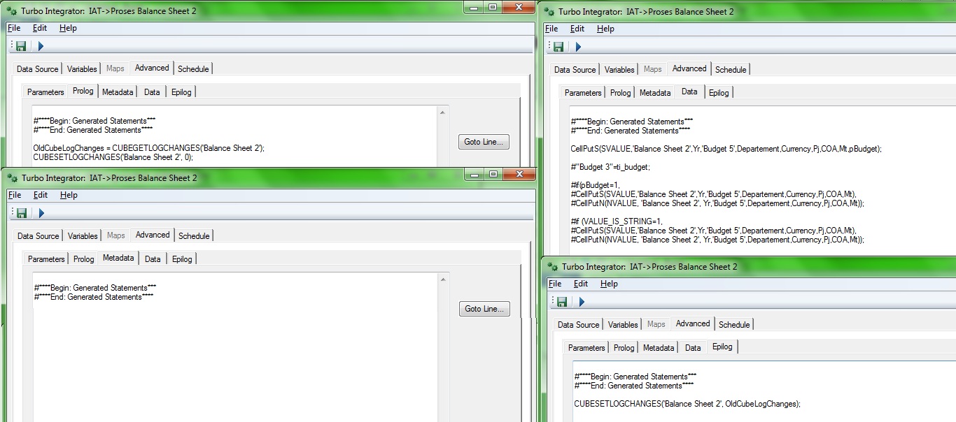
Task: Switch to Data Source tab in Data window
Action: click(x=575, y=70)
